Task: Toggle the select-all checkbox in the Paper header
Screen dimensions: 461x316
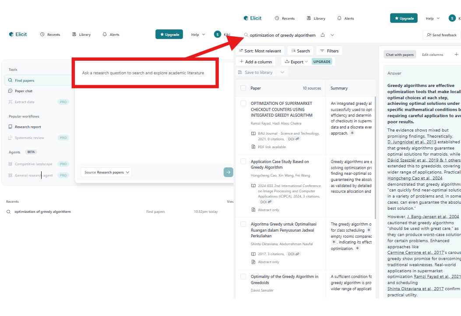Action: coord(244,87)
